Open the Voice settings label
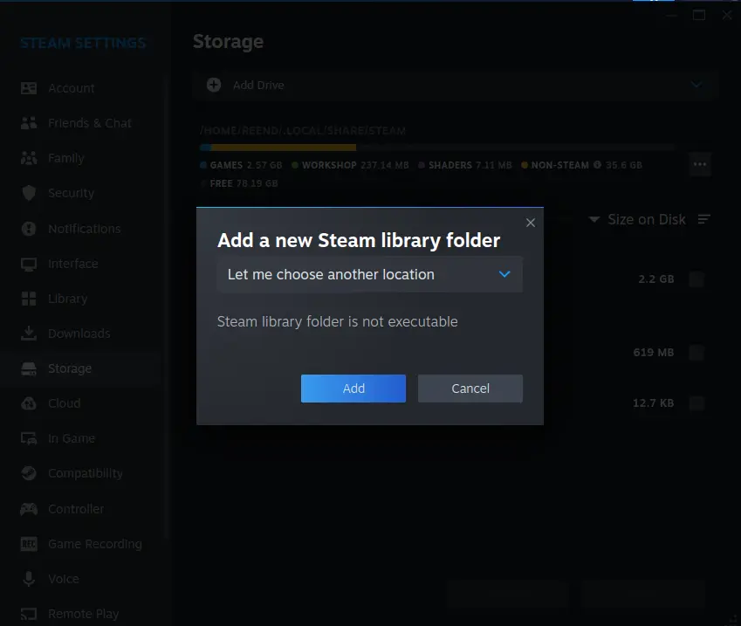Viewport: 741px width, 626px height. coord(64,579)
